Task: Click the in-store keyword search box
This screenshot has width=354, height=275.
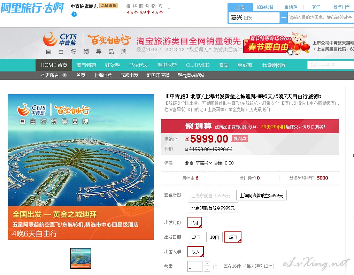Action: 331,65
